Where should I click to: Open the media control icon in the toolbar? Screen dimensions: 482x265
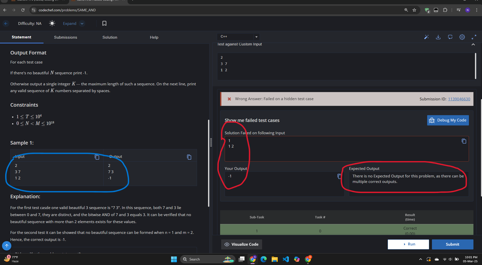click(x=458, y=10)
